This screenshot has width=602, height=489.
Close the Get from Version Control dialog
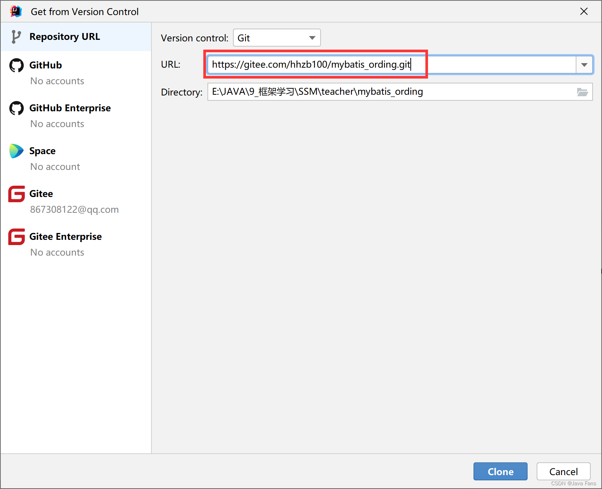point(584,11)
